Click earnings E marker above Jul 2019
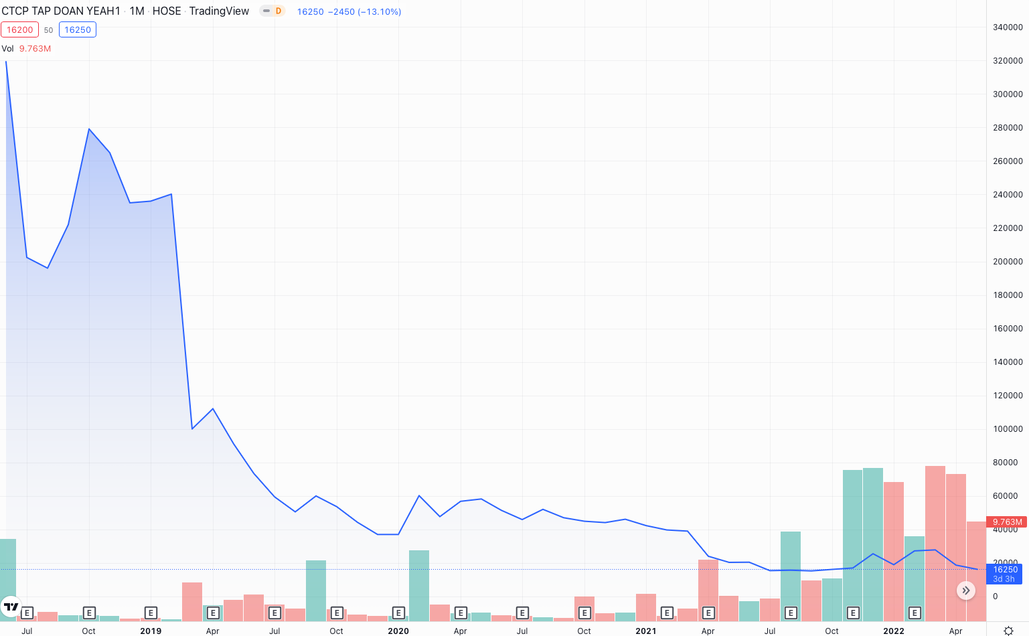The height and width of the screenshot is (636, 1029). (x=274, y=613)
